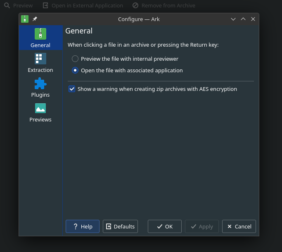The width and height of the screenshot is (282, 252).
Task: Open the General settings page
Action: (40, 38)
